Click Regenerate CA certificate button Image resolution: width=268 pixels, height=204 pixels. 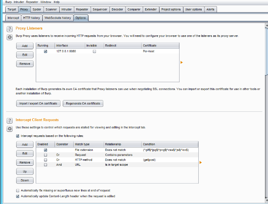click(83, 104)
